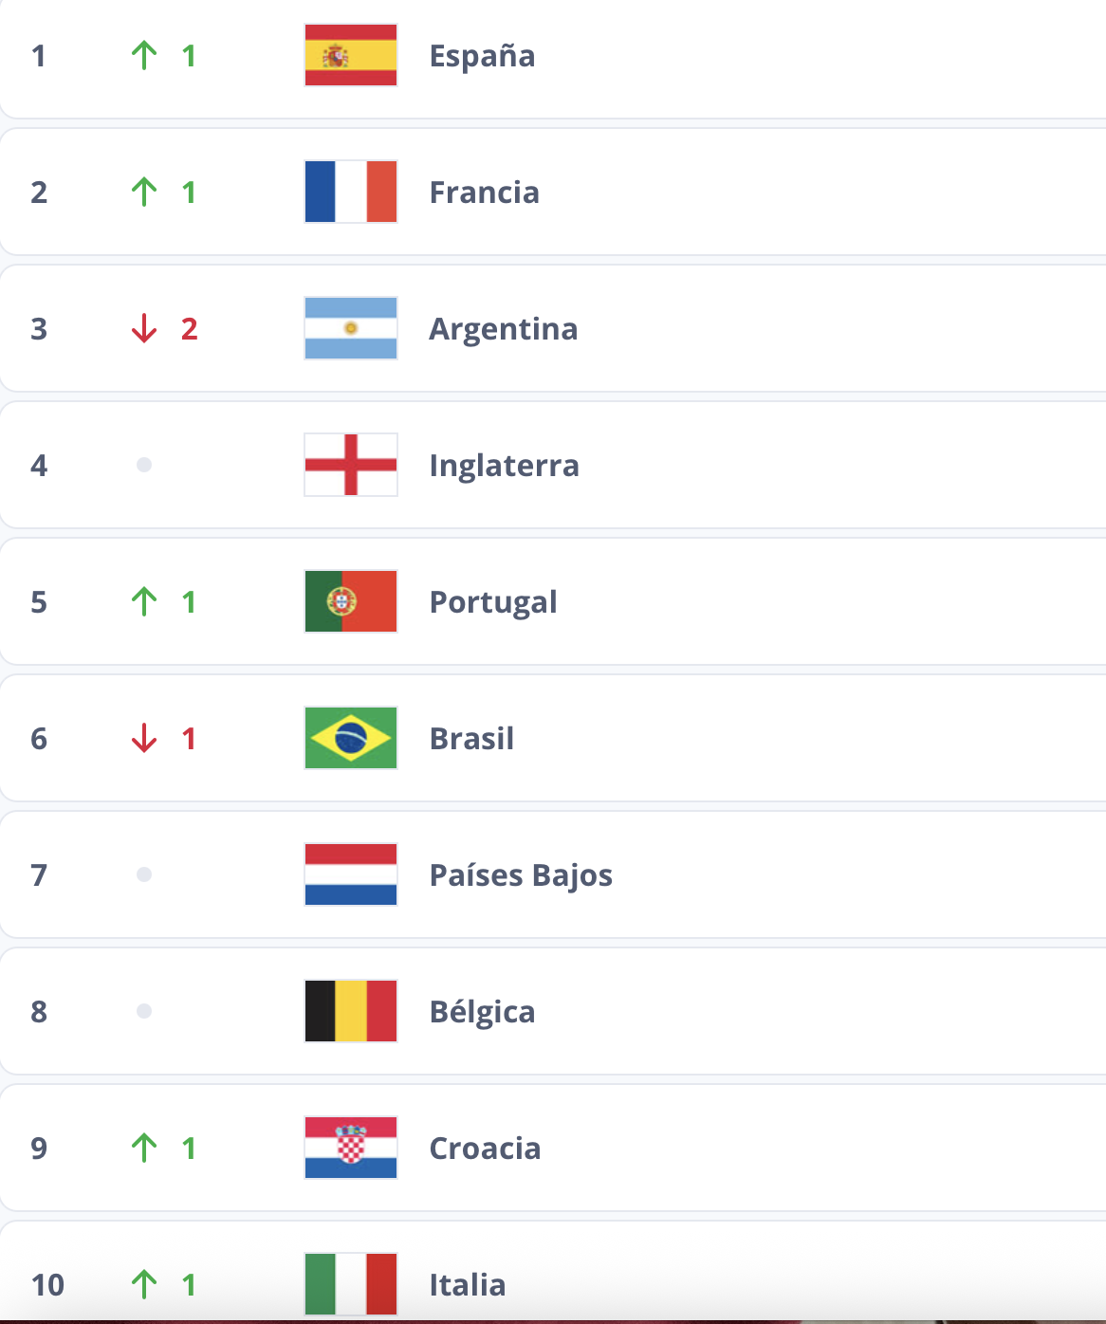
Task: Click the England flag icon
Action: pyautogui.click(x=351, y=466)
